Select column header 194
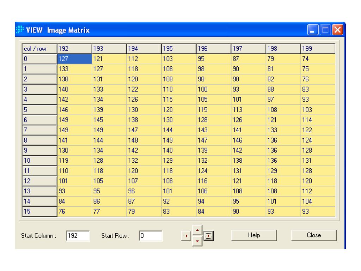The image size is (361, 271). (144, 48)
